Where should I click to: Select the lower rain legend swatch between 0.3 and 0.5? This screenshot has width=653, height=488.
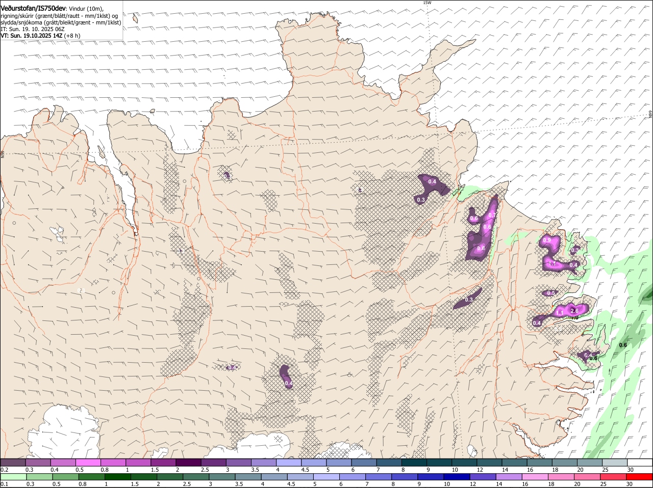coord(39,477)
